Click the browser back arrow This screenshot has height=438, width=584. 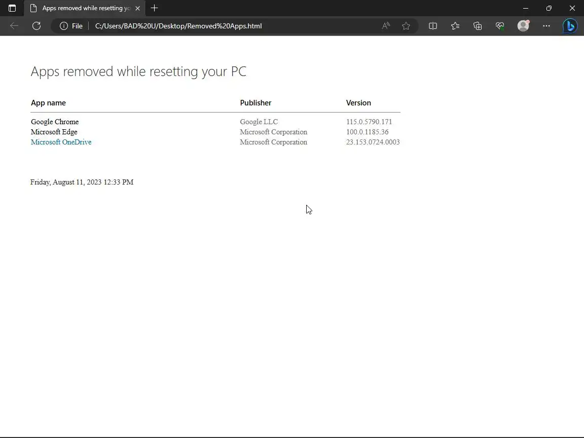pyautogui.click(x=14, y=26)
